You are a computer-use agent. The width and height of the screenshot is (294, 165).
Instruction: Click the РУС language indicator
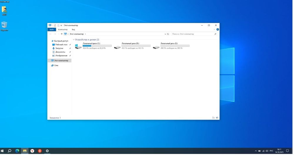click(271, 151)
